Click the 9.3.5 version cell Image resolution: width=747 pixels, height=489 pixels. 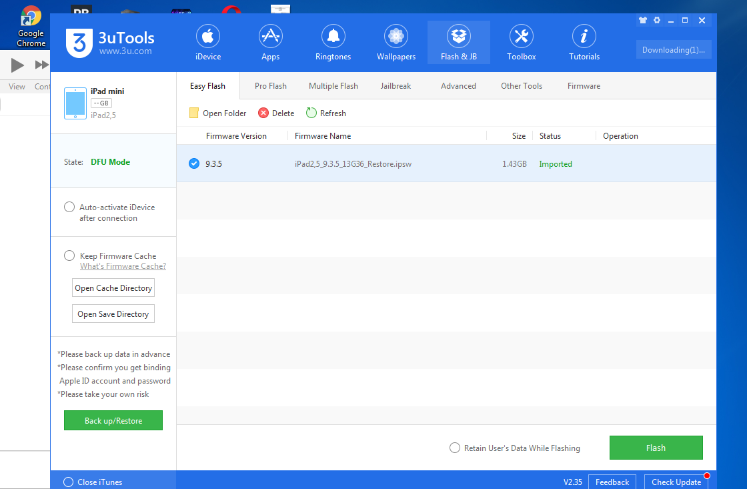coord(213,164)
